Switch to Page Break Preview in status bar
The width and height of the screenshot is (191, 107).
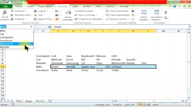click(x=148, y=105)
